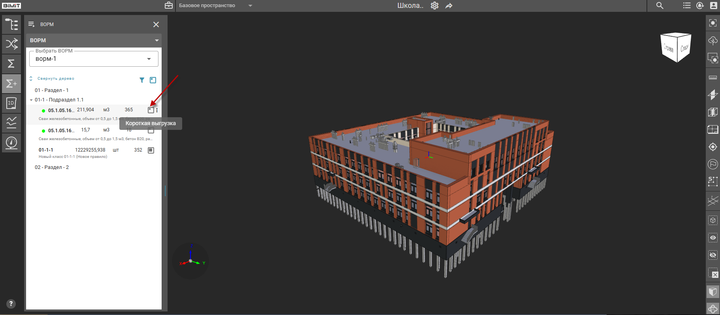
Task: Open the search magnifier in top bar
Action: point(660,6)
